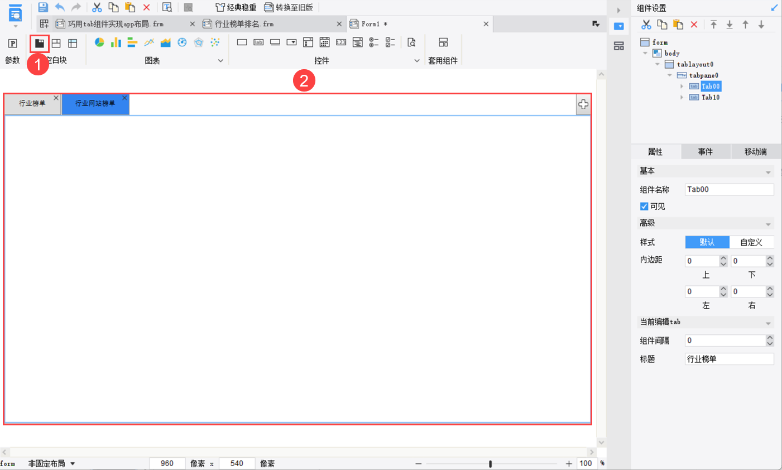Select the text box widget icon
782x470 pixels.
(x=242, y=42)
